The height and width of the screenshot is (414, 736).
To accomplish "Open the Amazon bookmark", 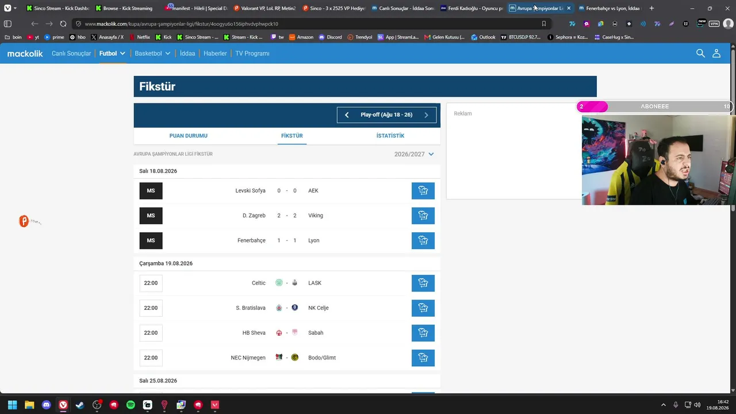I will click(301, 37).
